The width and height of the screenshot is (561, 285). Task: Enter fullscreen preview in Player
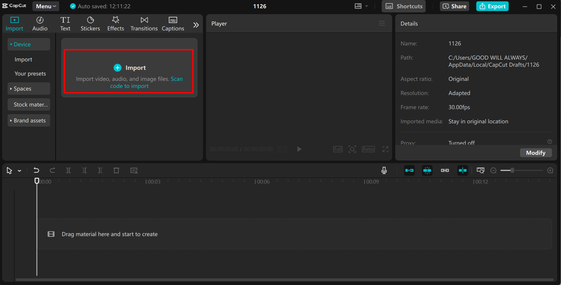coord(385,149)
